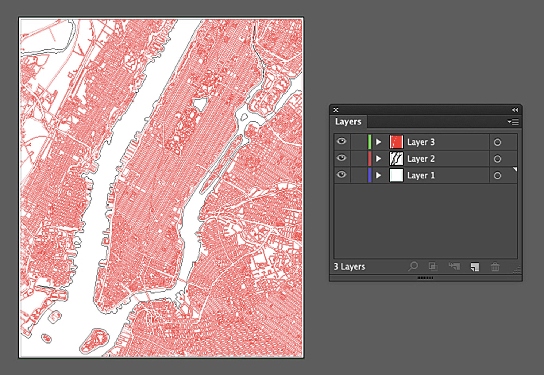Click the target circle for Layer 3
Screen dimensions: 544x375
click(498, 142)
